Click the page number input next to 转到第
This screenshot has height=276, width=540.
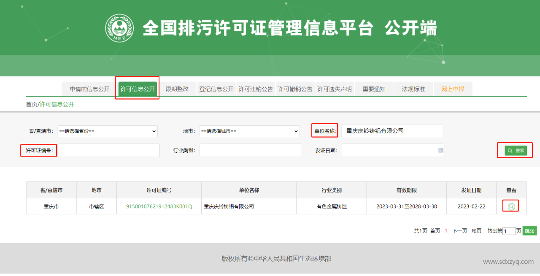[509, 231]
